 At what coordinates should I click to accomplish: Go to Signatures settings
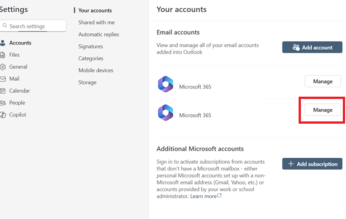91,47
